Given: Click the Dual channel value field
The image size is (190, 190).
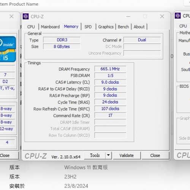Looking at the screenshot, I should tap(142, 40).
